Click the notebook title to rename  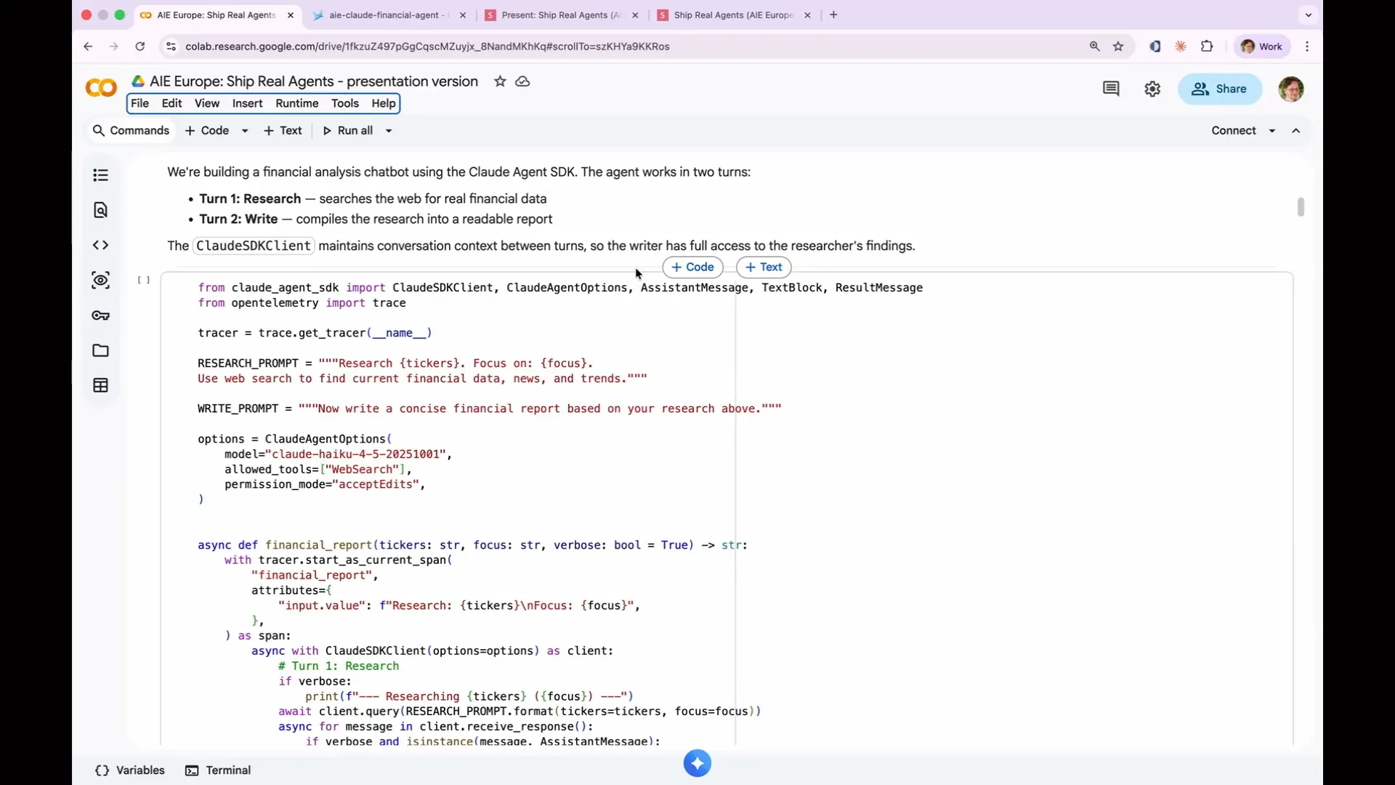tap(314, 81)
